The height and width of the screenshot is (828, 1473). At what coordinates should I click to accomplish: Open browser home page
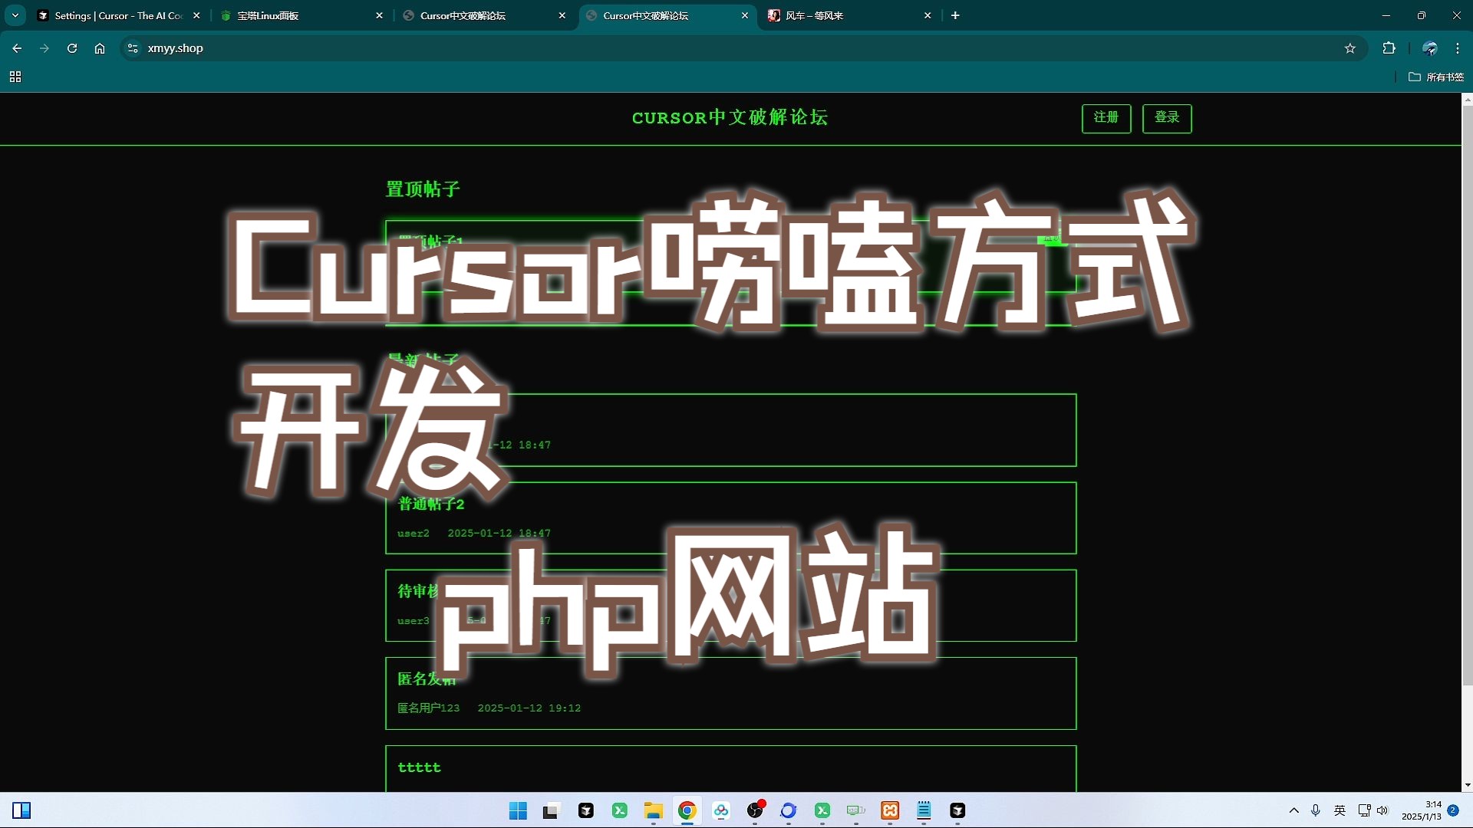(100, 48)
